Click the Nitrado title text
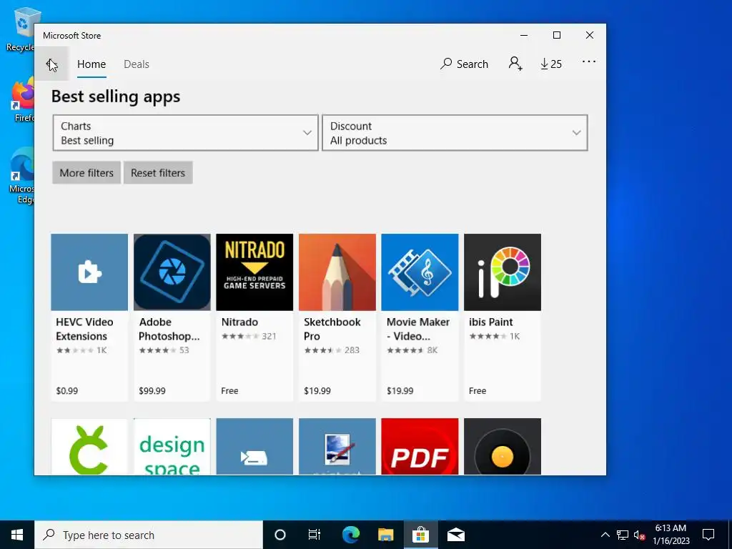 (x=239, y=322)
